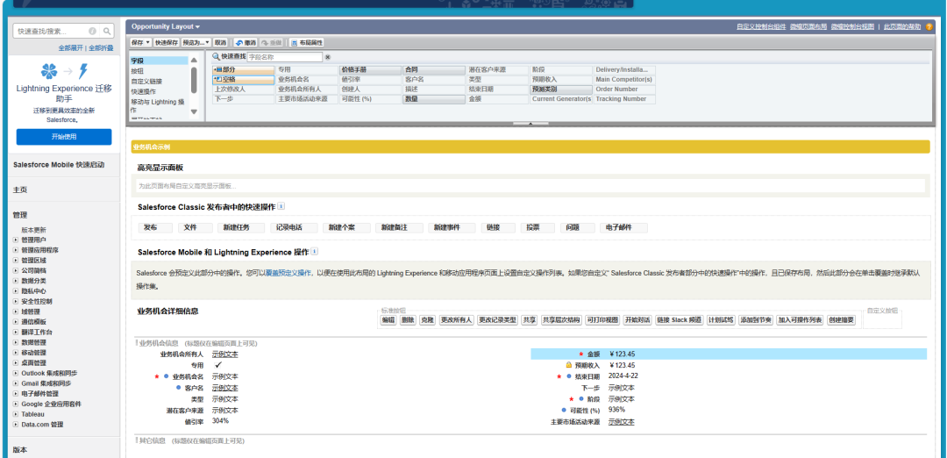This screenshot has width=947, height=458.
Task: Click the info icon beside Lightning Experience 操作
Action: (x=314, y=251)
